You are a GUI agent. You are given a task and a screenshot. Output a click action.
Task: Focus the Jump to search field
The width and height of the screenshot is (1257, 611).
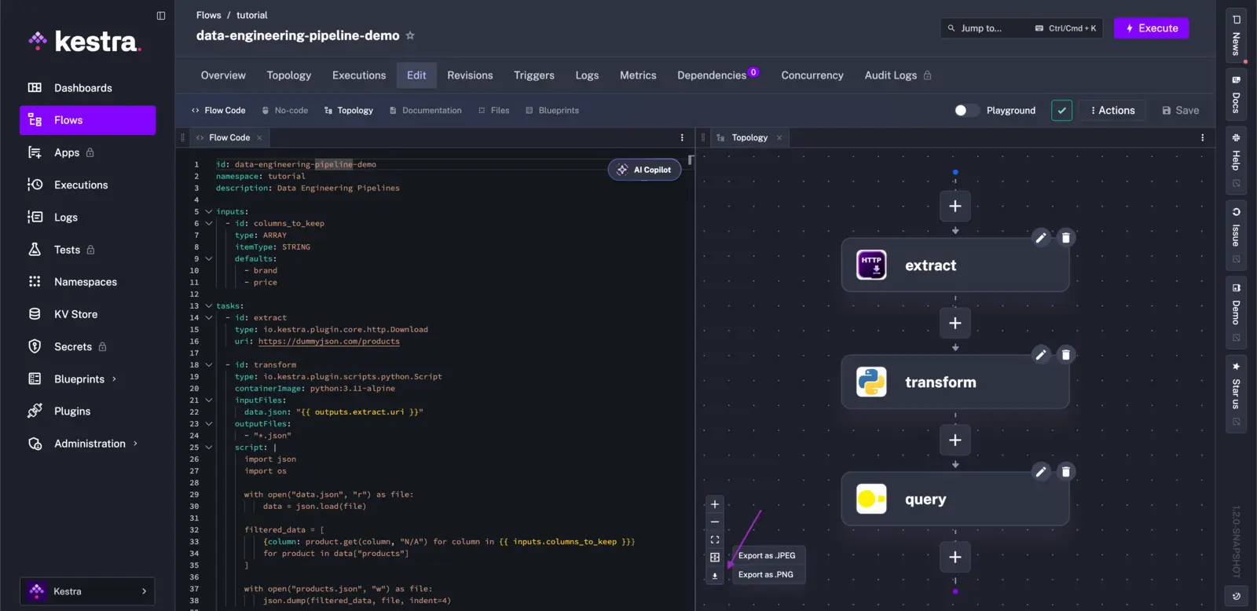click(1021, 28)
